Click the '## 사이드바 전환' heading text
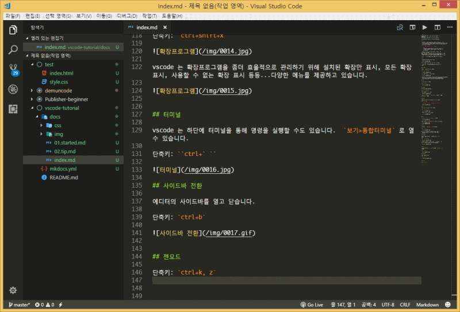Viewport: 460px width, 312px height. 177,185
